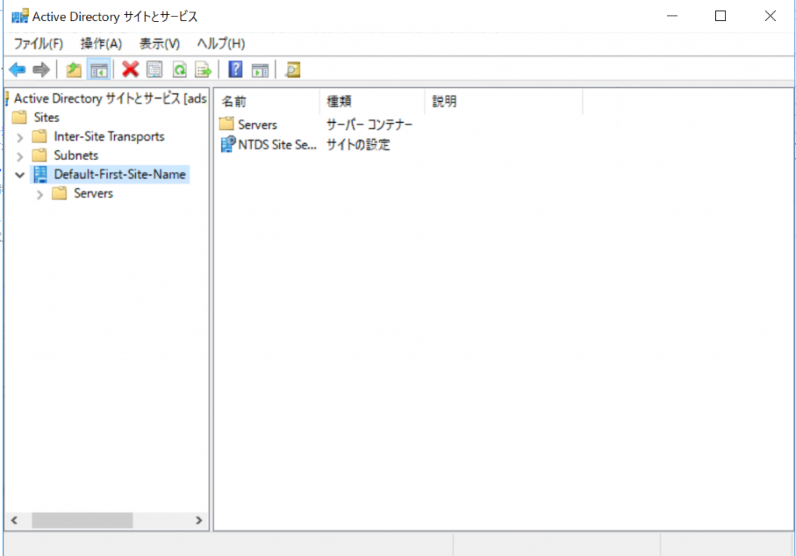
Task: Click the tree pane scroll left arrow
Action: tap(14, 520)
